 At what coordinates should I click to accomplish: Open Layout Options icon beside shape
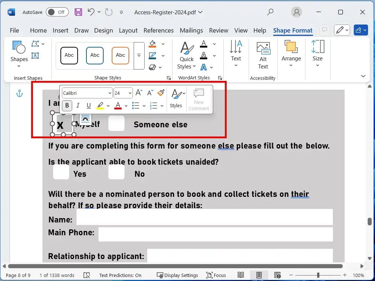point(85,119)
